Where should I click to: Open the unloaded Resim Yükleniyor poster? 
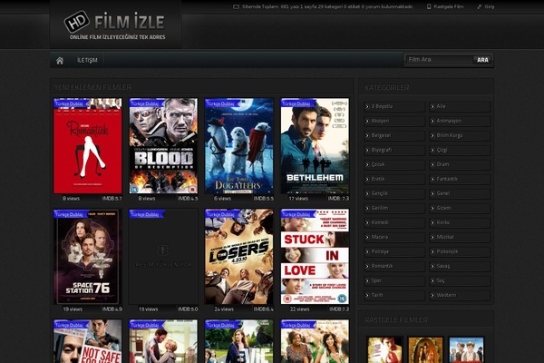point(163,257)
